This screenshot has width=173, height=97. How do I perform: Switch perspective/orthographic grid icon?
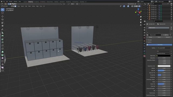pyautogui.click(x=141, y=25)
